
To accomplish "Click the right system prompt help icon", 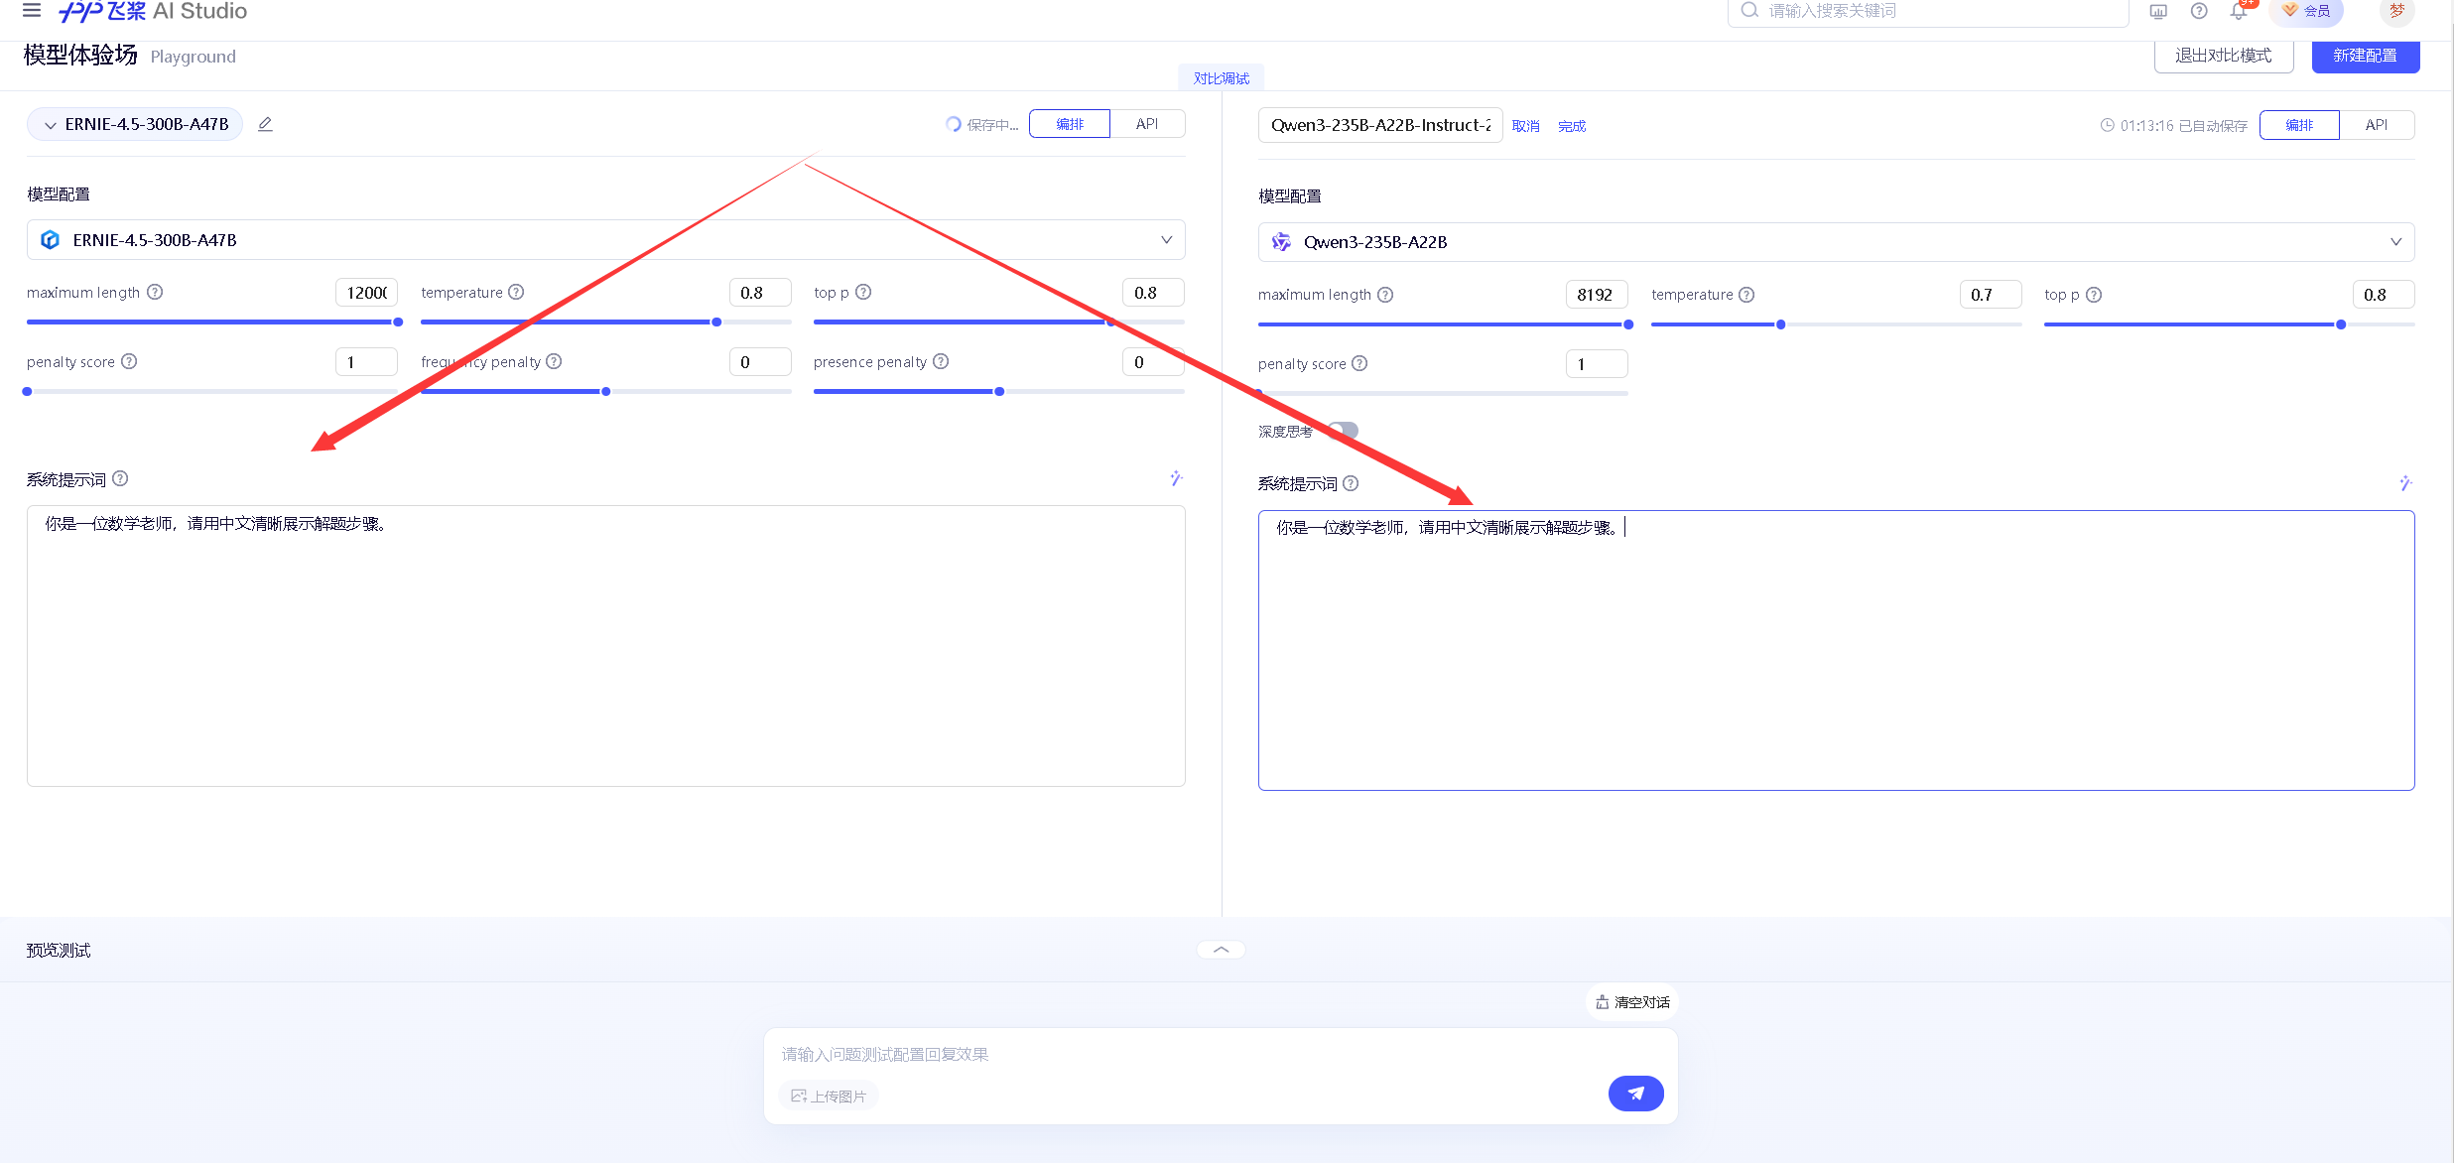I will [x=1351, y=483].
